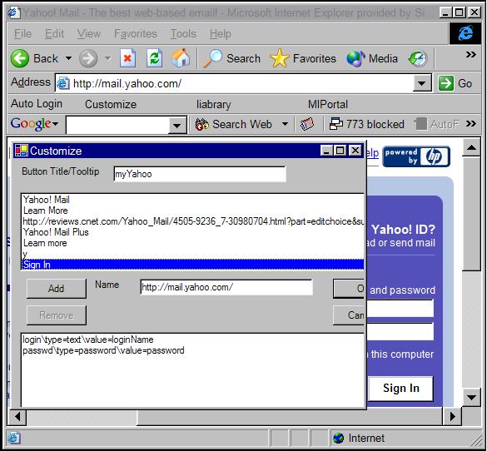Click the vertical scrollbar up arrow
The image size is (487, 451).
pos(471,148)
